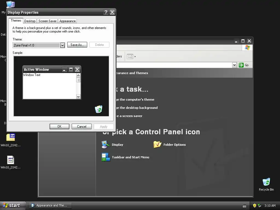Click the keyboard icon in the taskbar
Screen dimensions: 280x210
[x=244, y=206]
